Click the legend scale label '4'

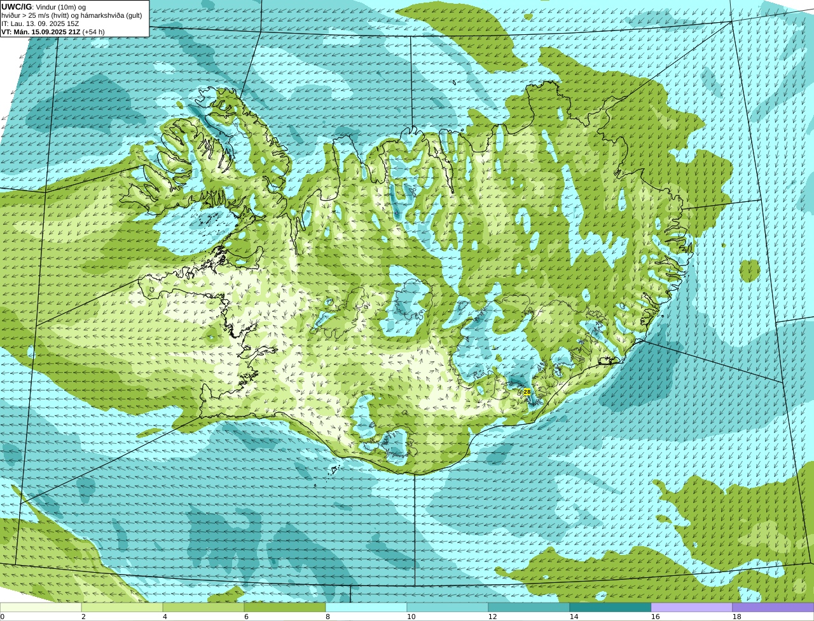click(165, 617)
